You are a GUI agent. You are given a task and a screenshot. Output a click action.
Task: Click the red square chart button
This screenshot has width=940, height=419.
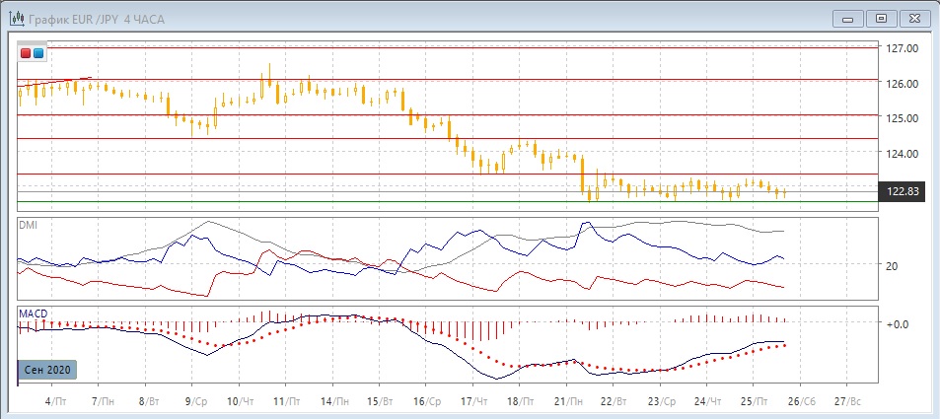(x=26, y=53)
